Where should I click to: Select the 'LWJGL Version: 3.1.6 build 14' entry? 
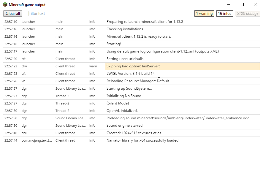click(130, 74)
